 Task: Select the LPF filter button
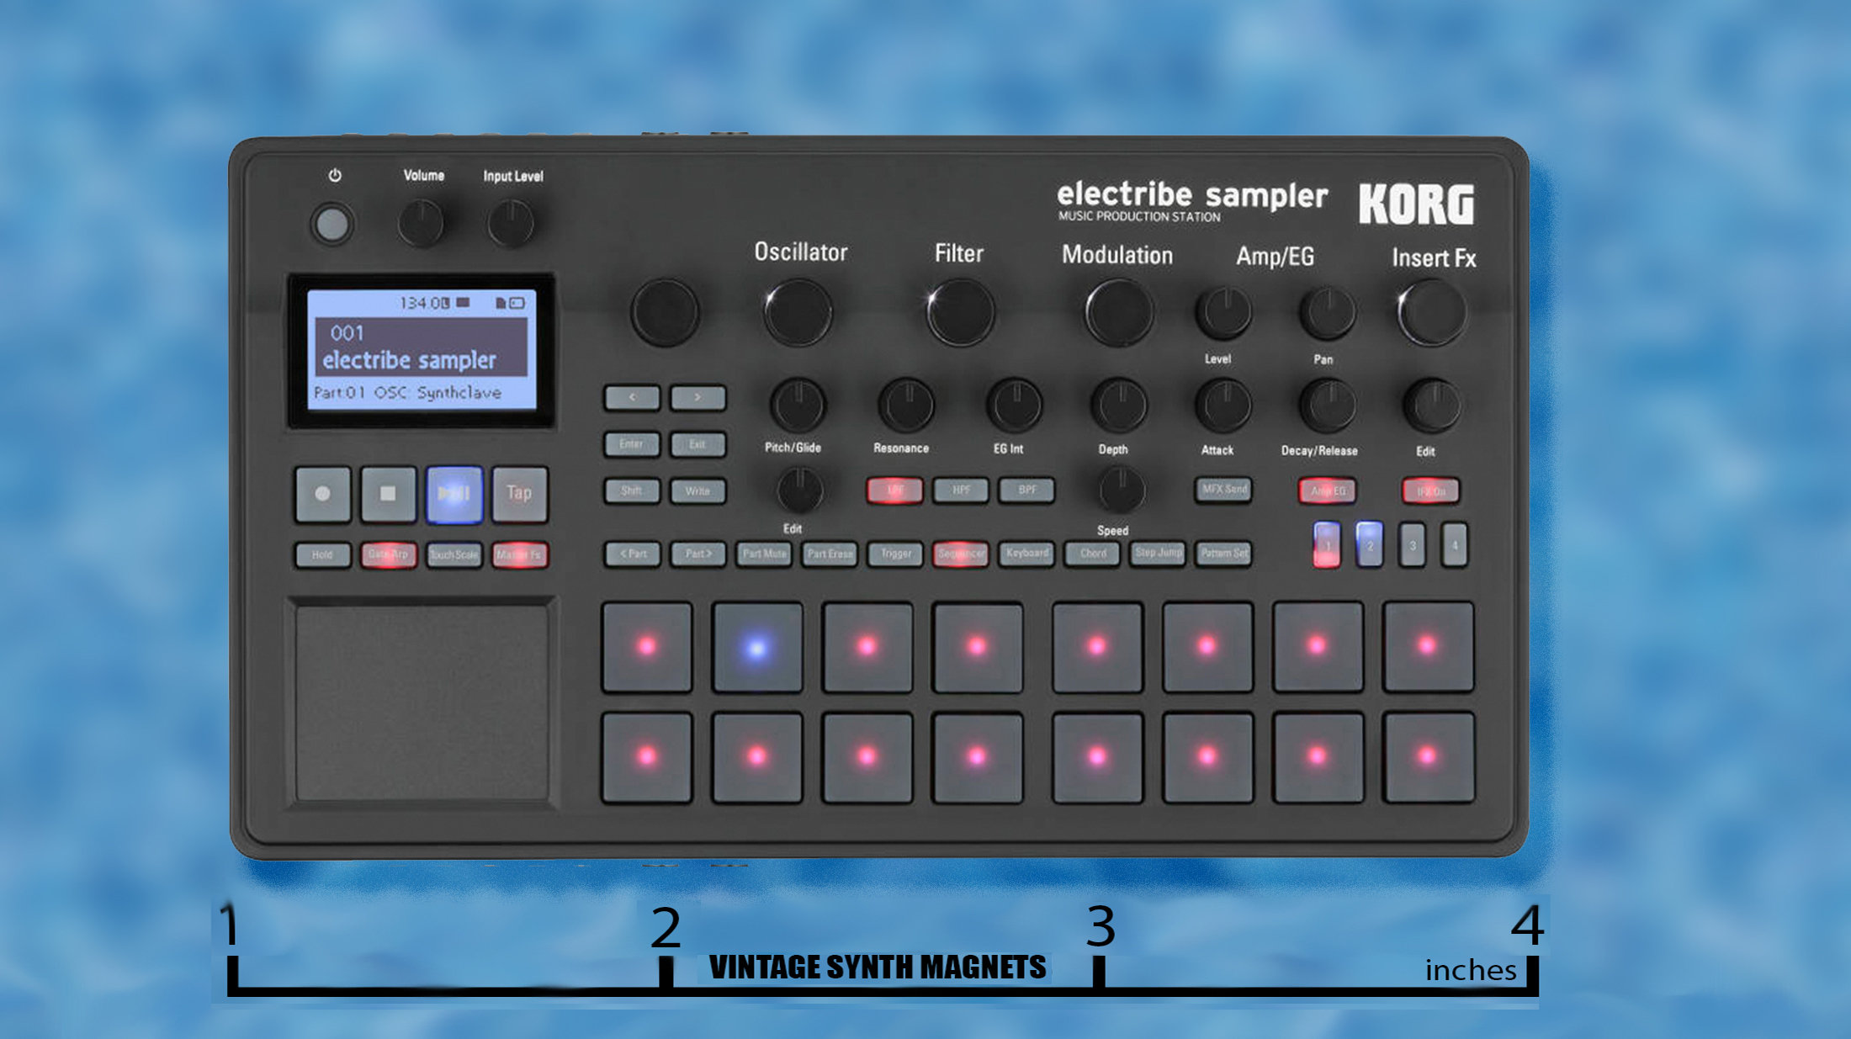pyautogui.click(x=894, y=490)
